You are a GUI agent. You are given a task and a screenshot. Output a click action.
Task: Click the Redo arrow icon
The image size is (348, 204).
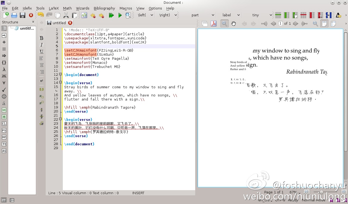click(49, 15)
